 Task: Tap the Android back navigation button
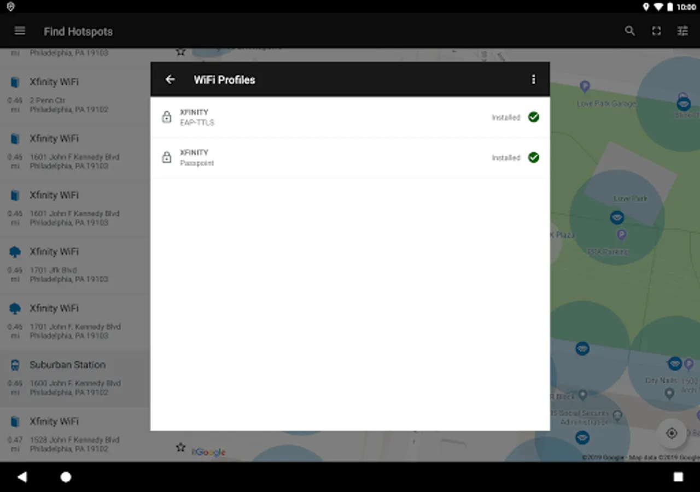point(22,477)
